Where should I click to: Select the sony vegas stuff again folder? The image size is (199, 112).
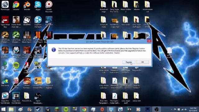(x=137, y=22)
